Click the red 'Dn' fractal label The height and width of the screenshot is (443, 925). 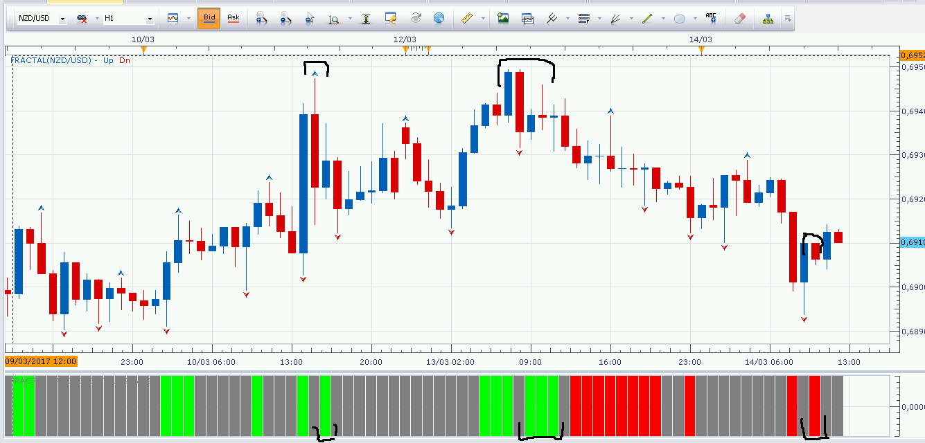pos(124,60)
